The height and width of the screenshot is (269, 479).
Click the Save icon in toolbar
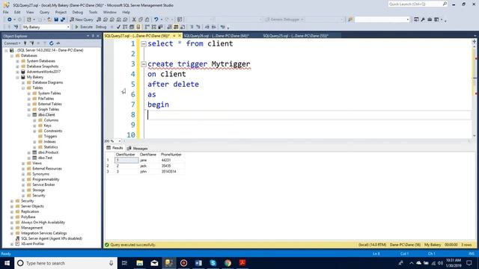(x=56, y=19)
